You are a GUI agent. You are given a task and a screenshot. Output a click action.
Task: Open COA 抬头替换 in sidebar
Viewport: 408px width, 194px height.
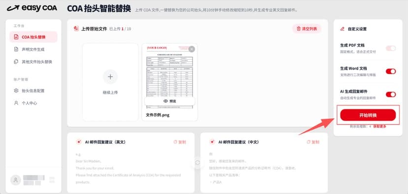(x=34, y=37)
